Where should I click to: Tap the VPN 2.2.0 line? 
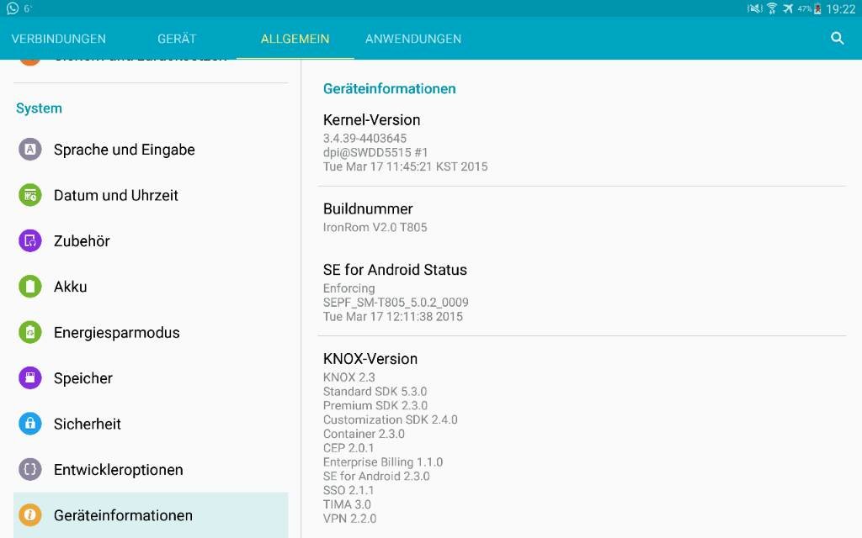[x=349, y=518]
